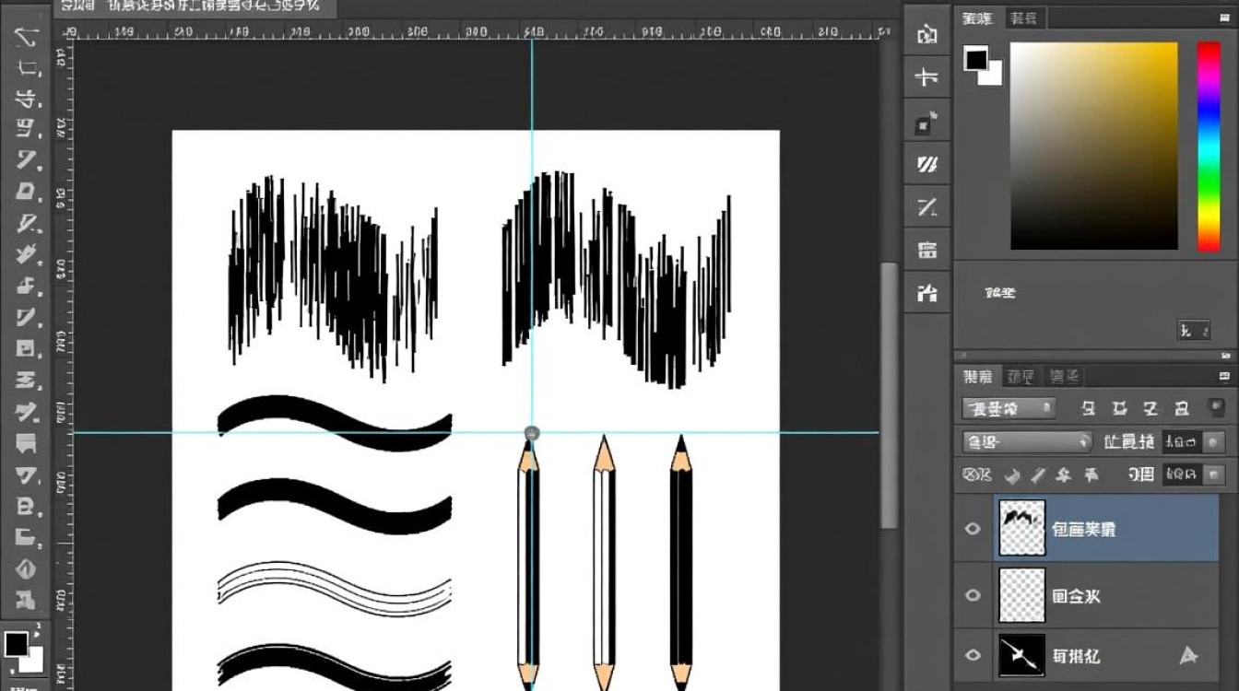Select the document tab above the ruler

tap(195, 6)
